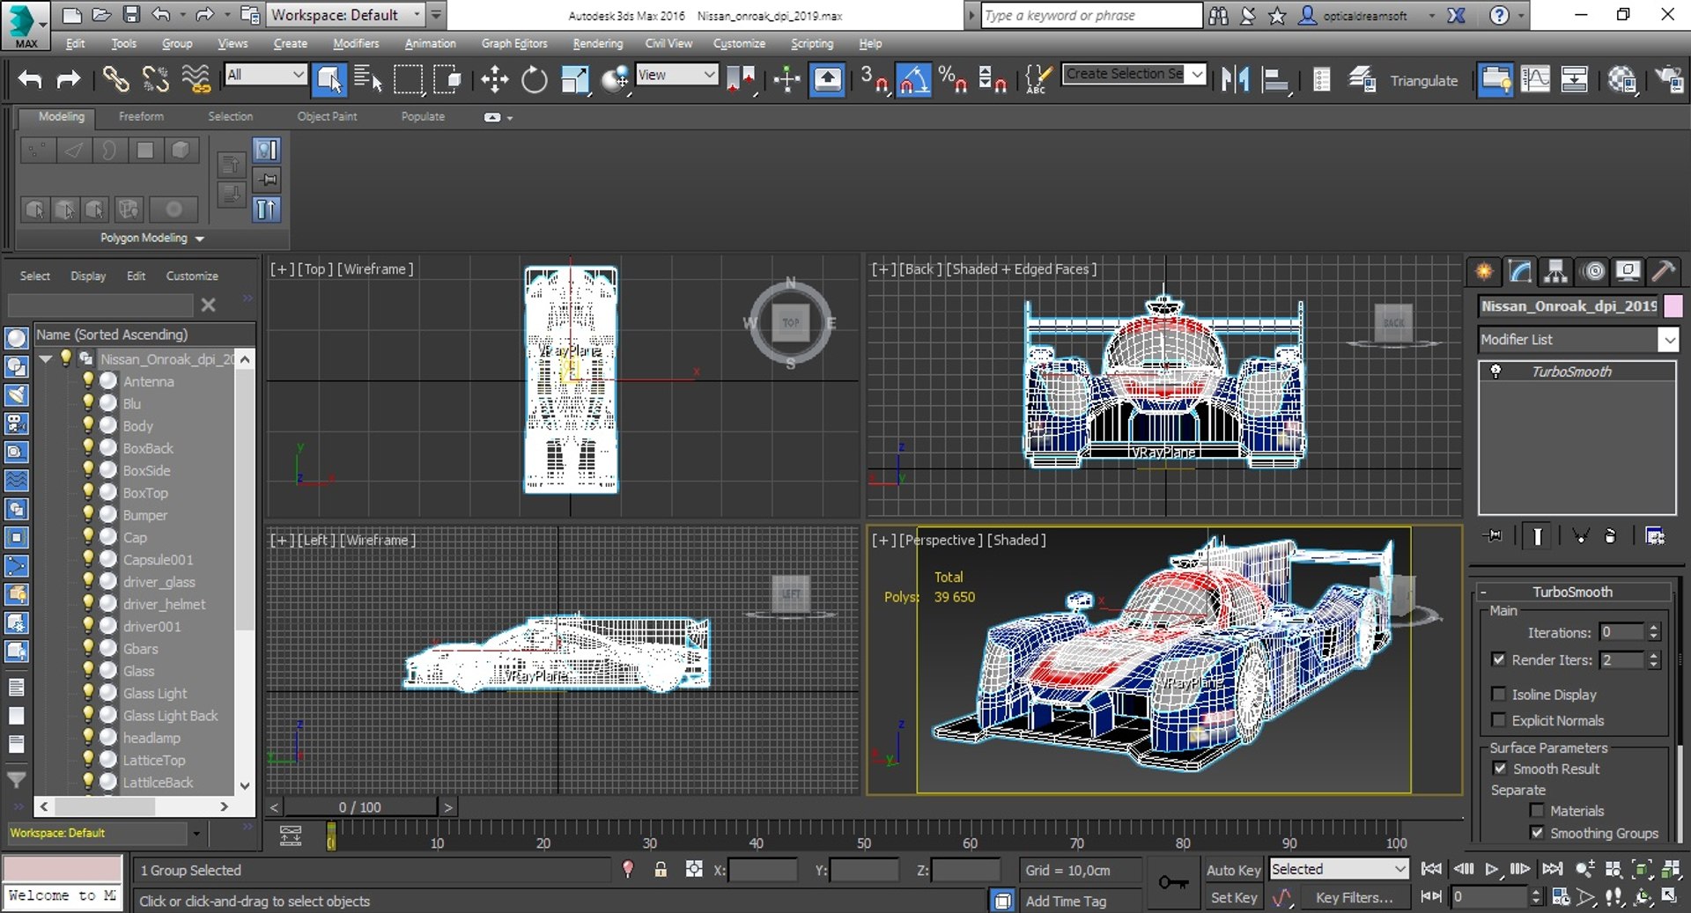Click the Unlink Selection tool
This screenshot has height=913, width=1691.
coord(156,79)
